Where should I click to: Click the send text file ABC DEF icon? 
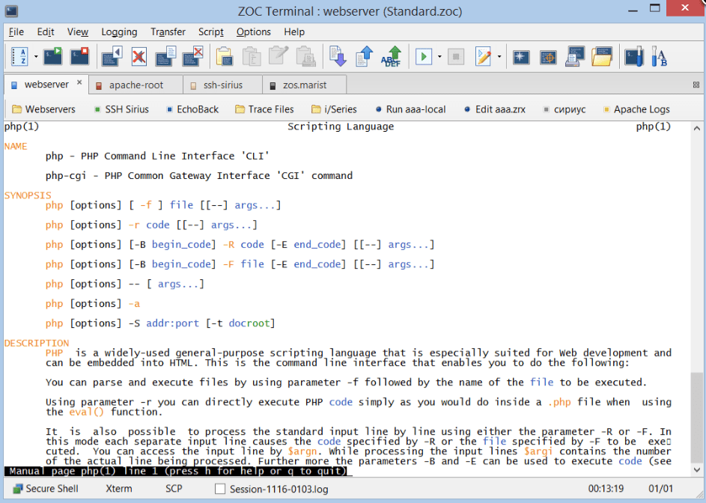coord(392,57)
